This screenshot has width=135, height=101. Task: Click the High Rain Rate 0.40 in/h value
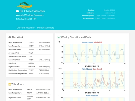click(x=32, y=67)
